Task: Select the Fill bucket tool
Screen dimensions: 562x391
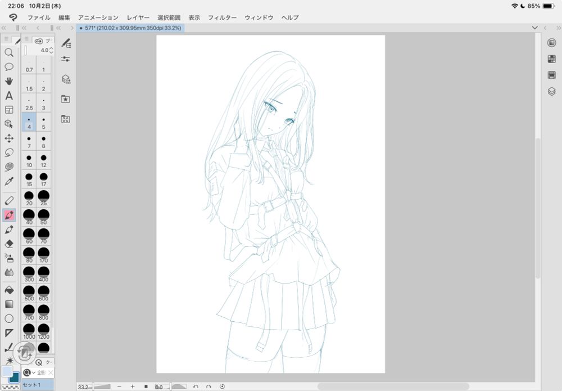Action: point(9,290)
